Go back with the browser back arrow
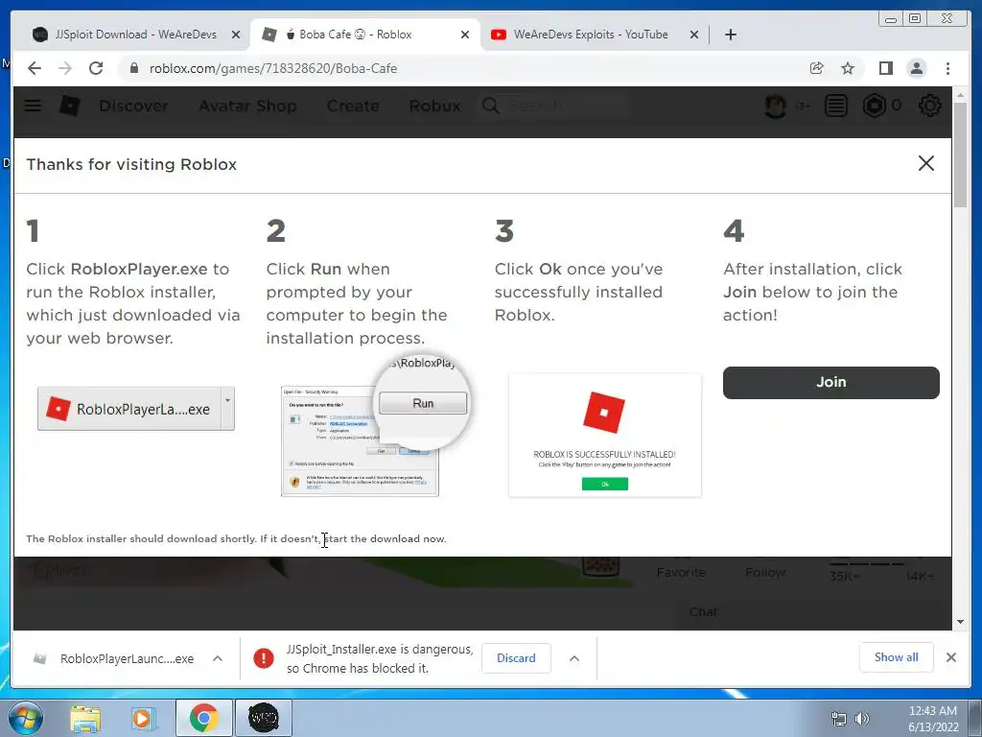Image resolution: width=982 pixels, height=737 pixels. pos(35,68)
